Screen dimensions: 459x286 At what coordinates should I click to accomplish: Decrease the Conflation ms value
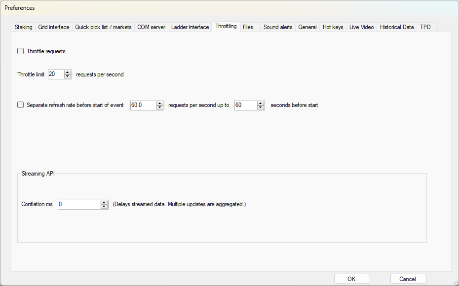(x=104, y=207)
